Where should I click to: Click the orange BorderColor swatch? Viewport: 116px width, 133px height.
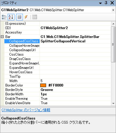click(43, 85)
